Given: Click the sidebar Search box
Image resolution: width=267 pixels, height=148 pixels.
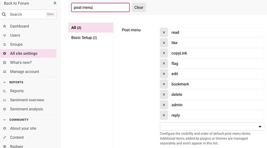Looking at the screenshot, I should [28, 14].
